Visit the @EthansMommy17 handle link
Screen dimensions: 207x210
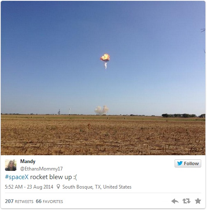pyautogui.click(x=41, y=169)
